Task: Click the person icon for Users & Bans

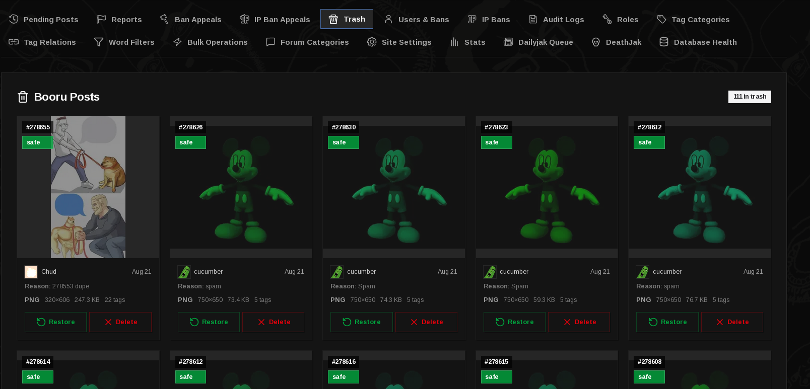Action: coord(388,19)
